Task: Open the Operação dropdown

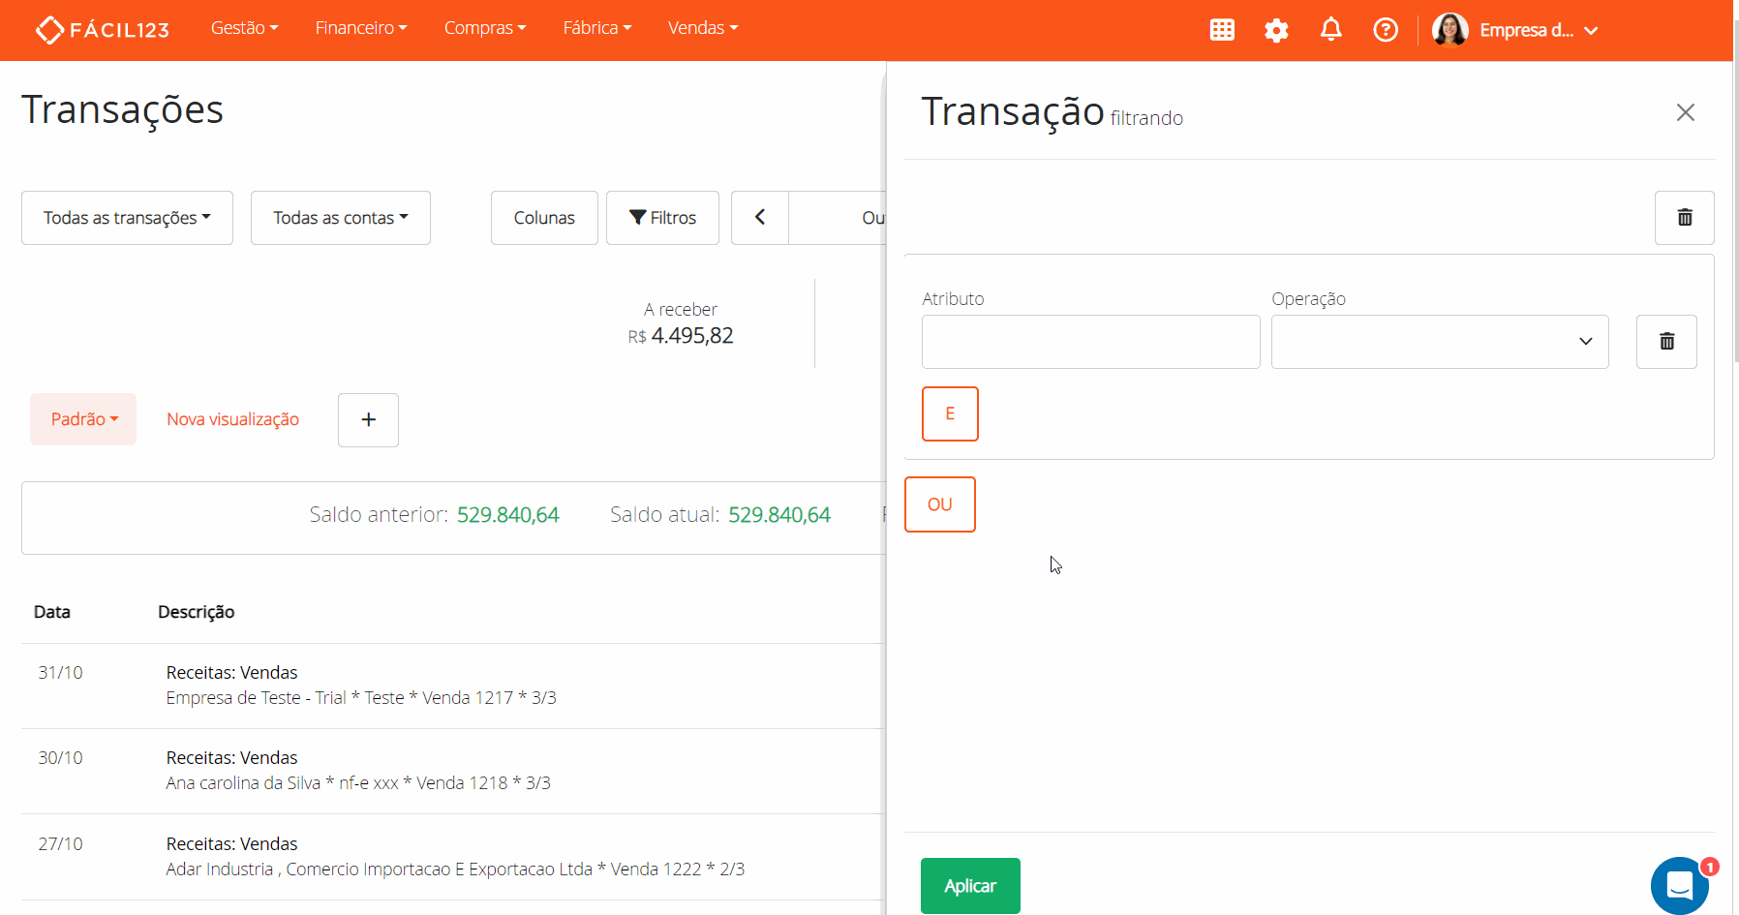Action: click(1439, 341)
